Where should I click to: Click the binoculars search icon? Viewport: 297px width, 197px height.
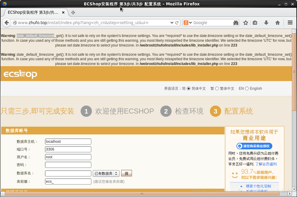(x=236, y=23)
